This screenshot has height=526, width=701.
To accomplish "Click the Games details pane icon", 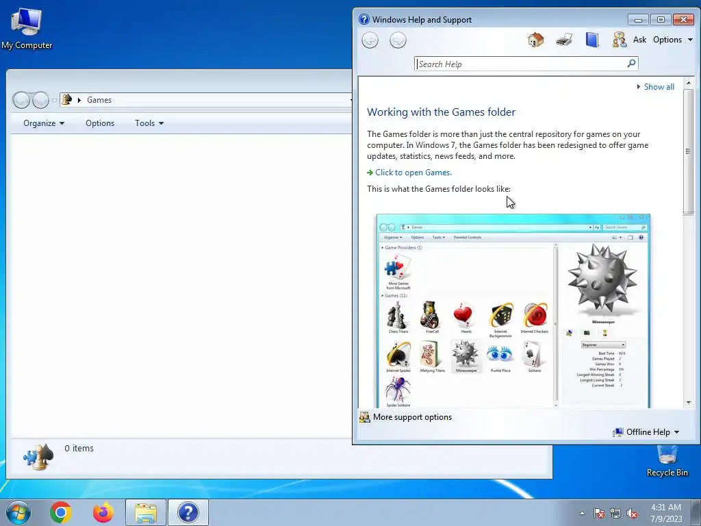I will (x=38, y=457).
